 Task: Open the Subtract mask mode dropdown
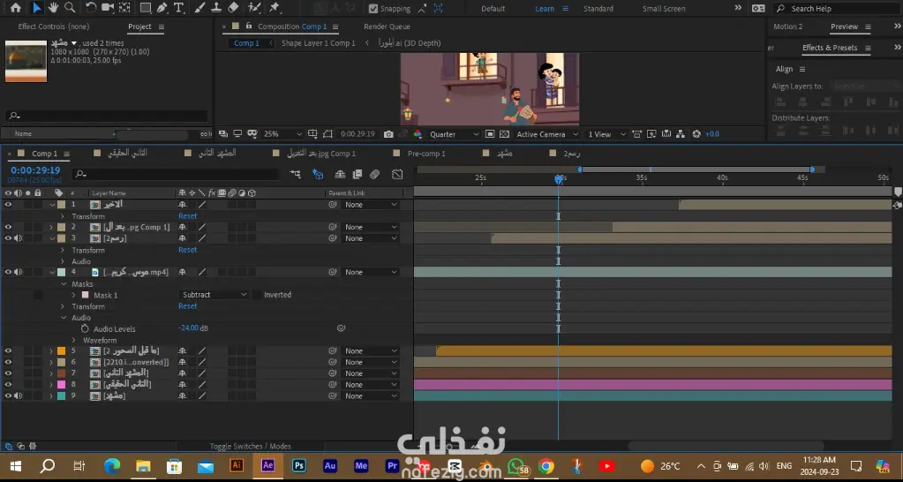pyautogui.click(x=214, y=294)
